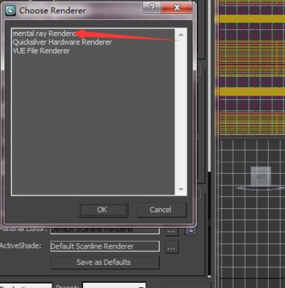
Task: Click ActiveShade Default Scanline Renderer field
Action: coord(104,246)
